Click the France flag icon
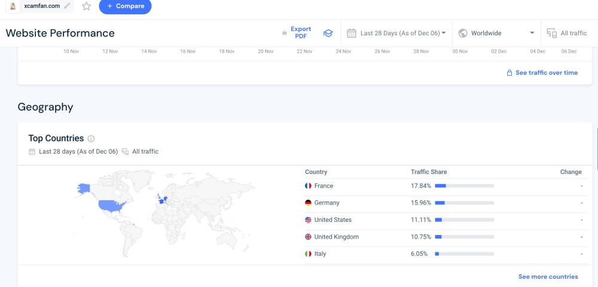 (308, 186)
